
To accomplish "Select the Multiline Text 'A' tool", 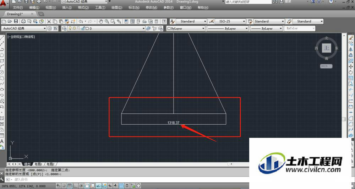I will [2, 141].
